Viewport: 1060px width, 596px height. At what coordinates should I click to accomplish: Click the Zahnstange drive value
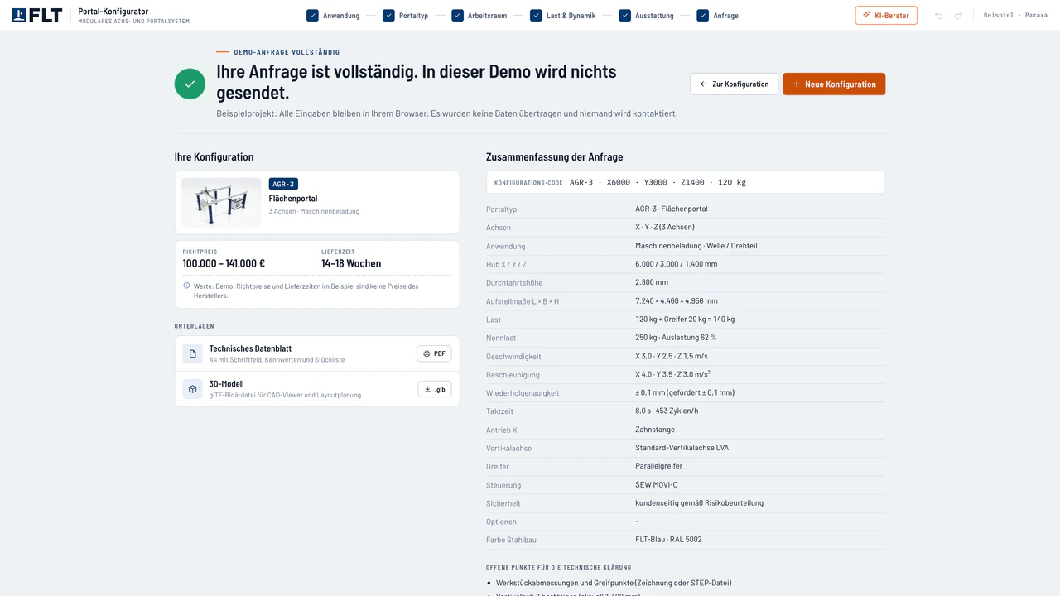tap(655, 430)
